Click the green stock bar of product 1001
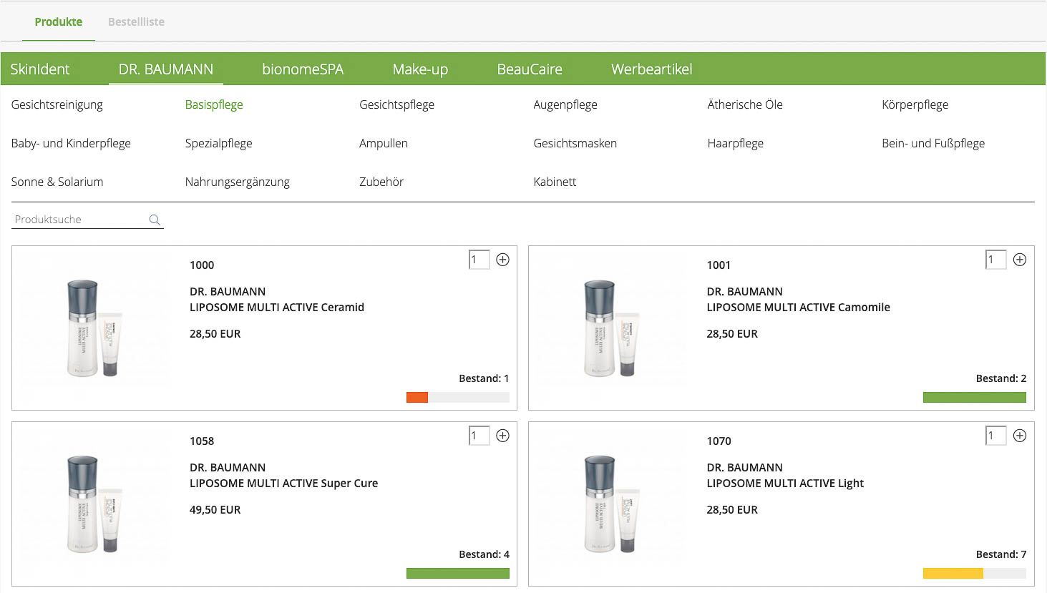Screen dimensions: 1047x593 (975, 398)
